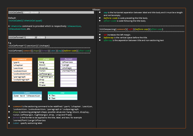Select the \section row in command table
The image size is (193, 136).
[22, 68]
